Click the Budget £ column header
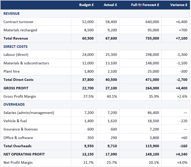Viewport: 191px width, 167px height. [86, 5]
